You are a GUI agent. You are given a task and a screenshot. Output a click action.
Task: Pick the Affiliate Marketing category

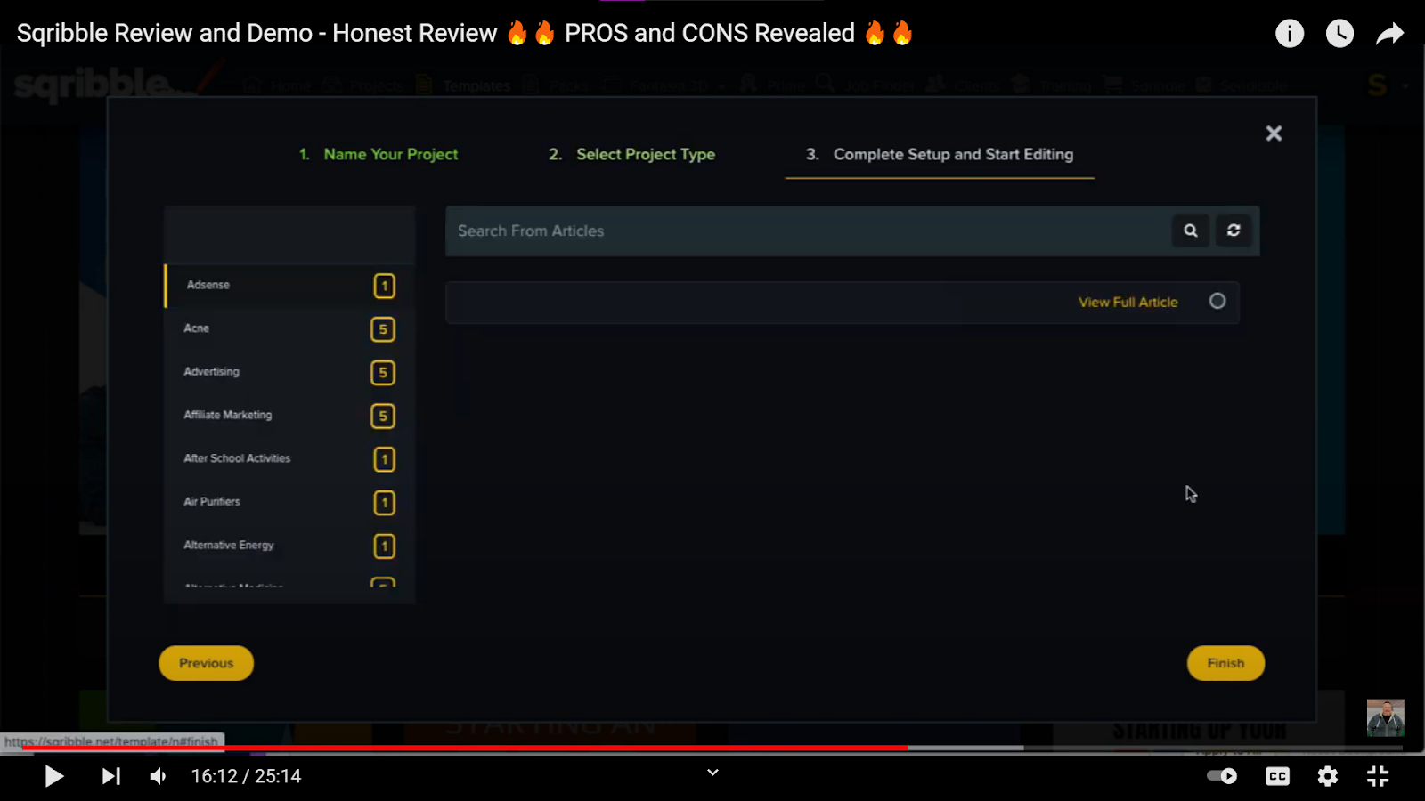click(x=289, y=416)
